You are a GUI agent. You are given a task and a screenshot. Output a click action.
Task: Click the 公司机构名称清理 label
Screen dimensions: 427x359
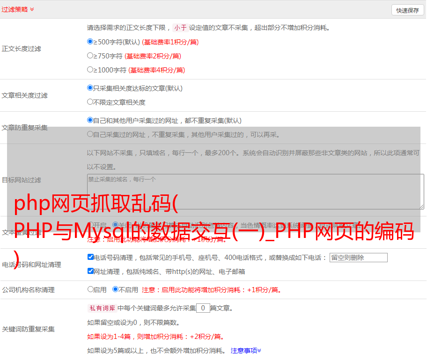click(x=28, y=290)
